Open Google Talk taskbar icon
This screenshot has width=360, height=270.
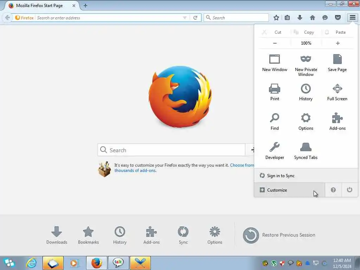point(118,263)
